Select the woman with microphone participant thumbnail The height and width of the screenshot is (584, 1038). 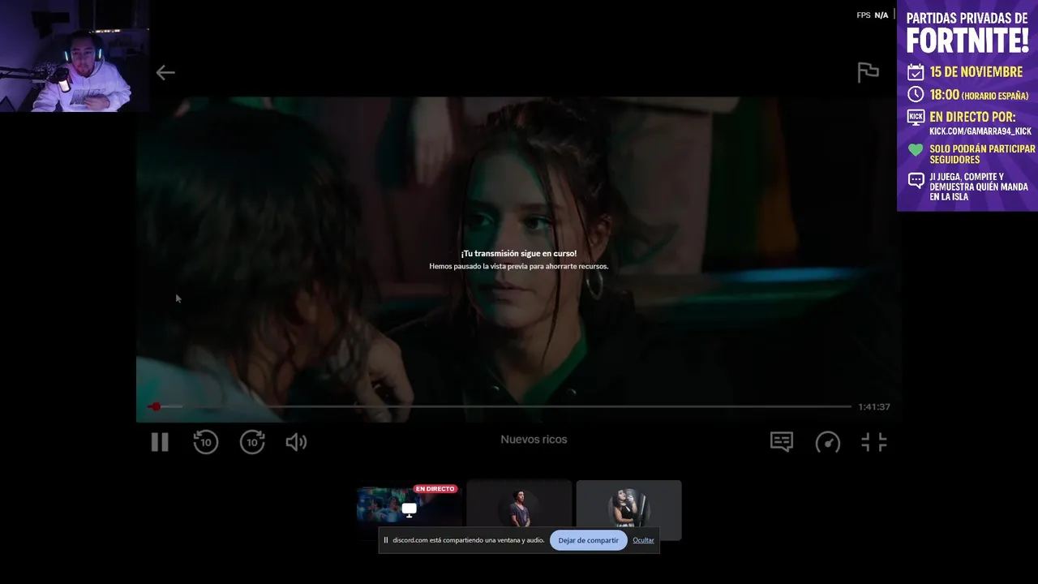pos(628,509)
